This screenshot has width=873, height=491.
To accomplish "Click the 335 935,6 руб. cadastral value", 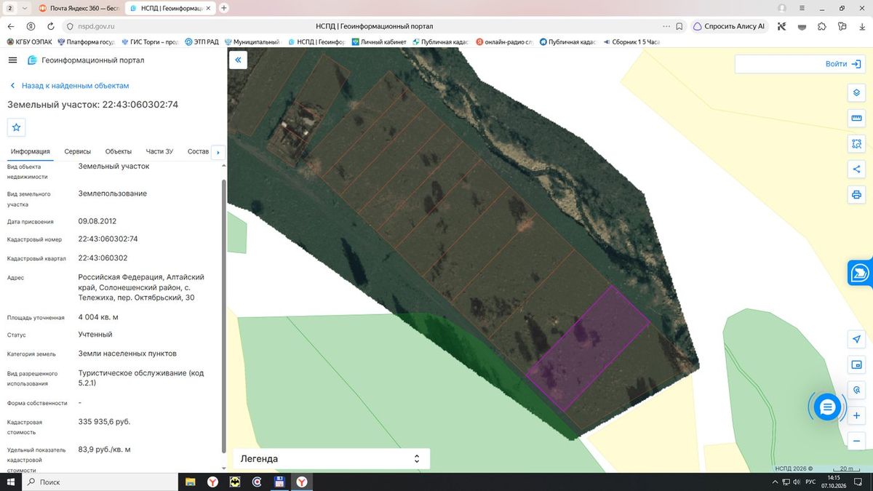I will tap(104, 422).
